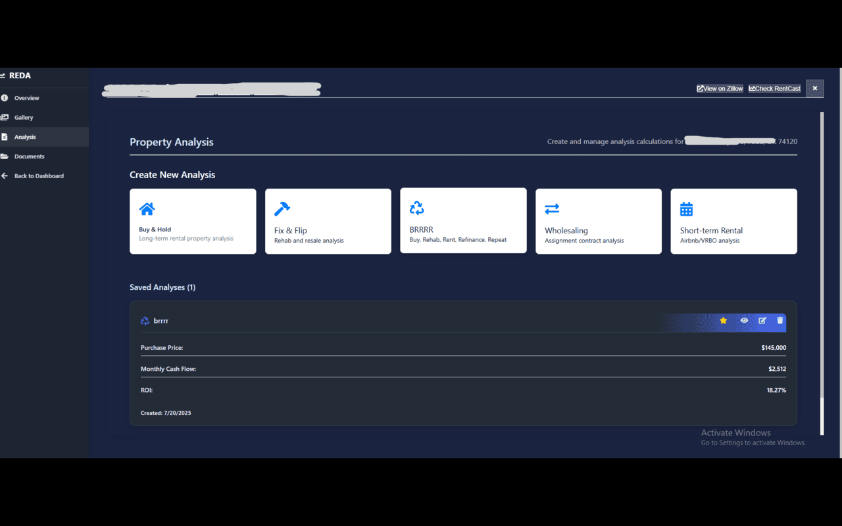Open the Overview section
Screen dimensions: 842x526
pos(44,98)
